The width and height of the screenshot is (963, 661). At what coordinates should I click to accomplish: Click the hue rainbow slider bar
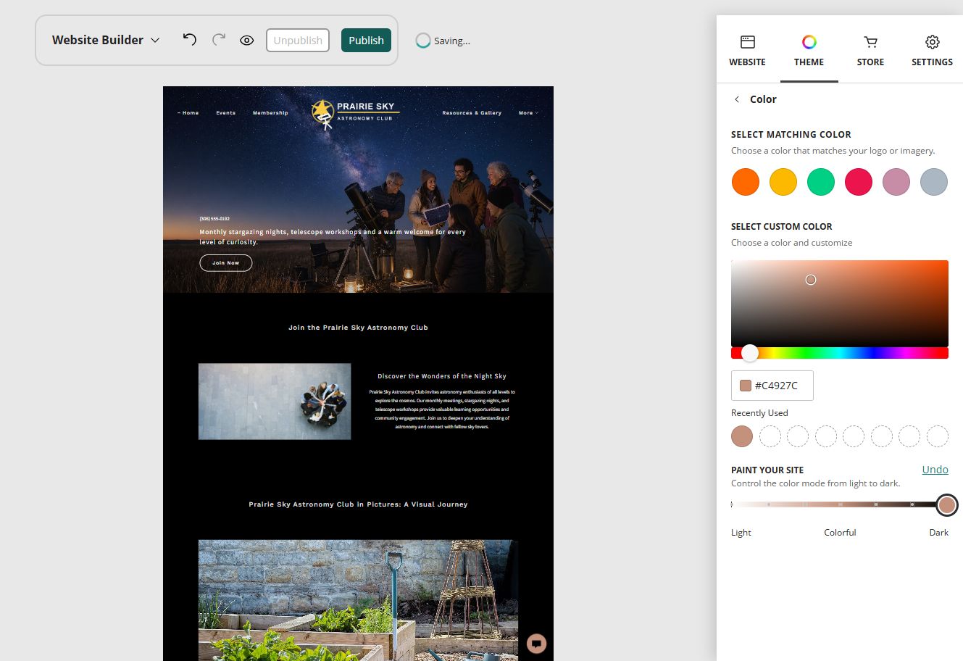(x=840, y=353)
